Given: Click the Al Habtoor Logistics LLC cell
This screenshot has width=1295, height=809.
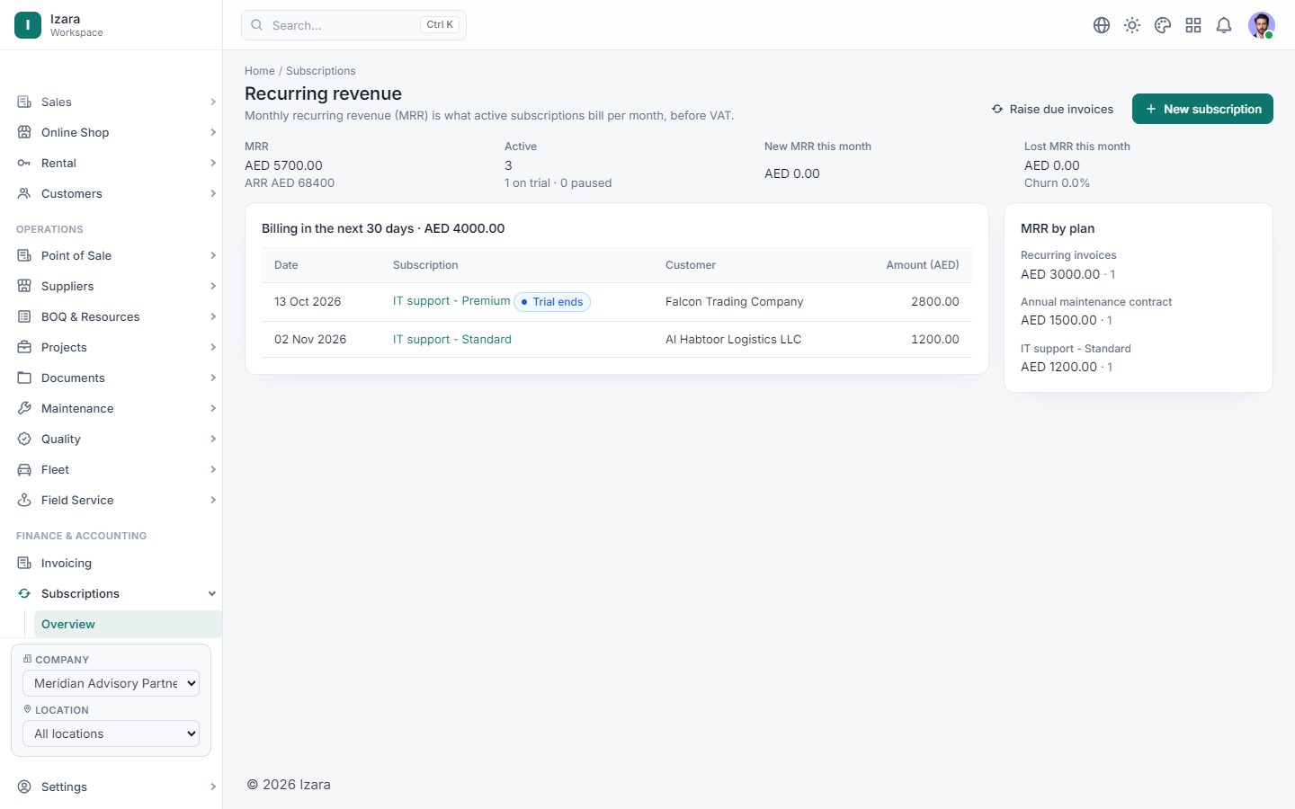Looking at the screenshot, I should tap(733, 339).
